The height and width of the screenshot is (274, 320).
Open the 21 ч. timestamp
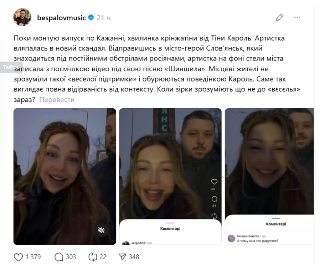[104, 18]
